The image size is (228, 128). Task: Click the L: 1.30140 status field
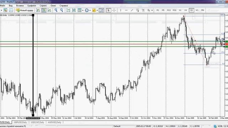click(183, 126)
